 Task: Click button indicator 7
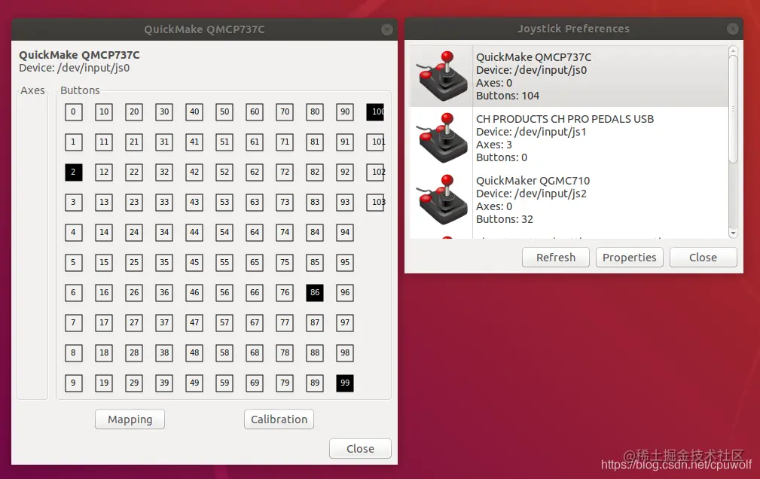tap(74, 323)
